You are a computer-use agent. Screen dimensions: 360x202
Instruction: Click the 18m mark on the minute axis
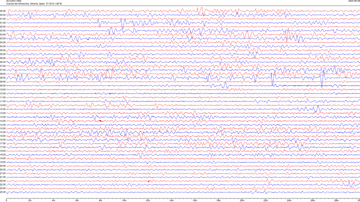(218, 201)
